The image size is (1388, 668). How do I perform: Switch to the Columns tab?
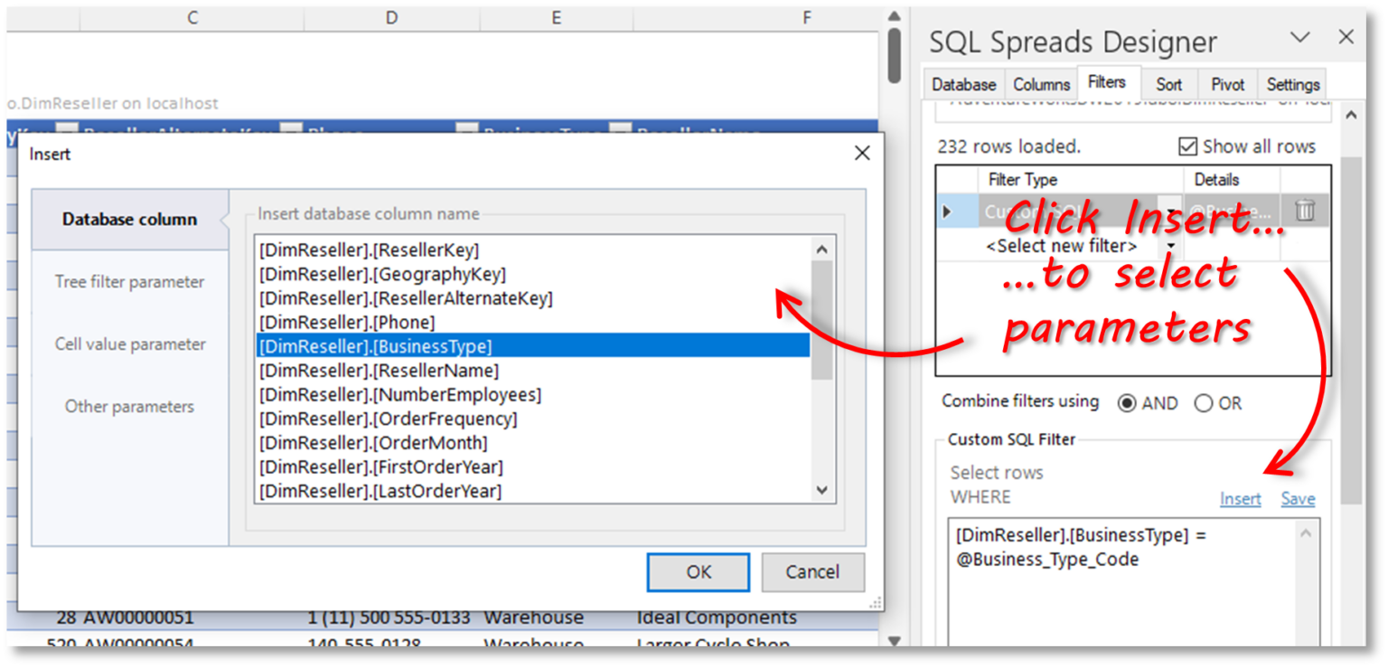[1041, 84]
